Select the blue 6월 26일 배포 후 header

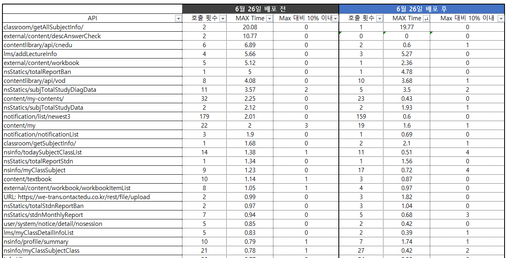coord(422,9)
